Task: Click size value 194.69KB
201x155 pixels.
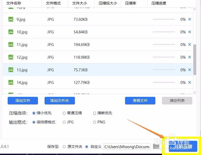Action: click(x=82, y=44)
